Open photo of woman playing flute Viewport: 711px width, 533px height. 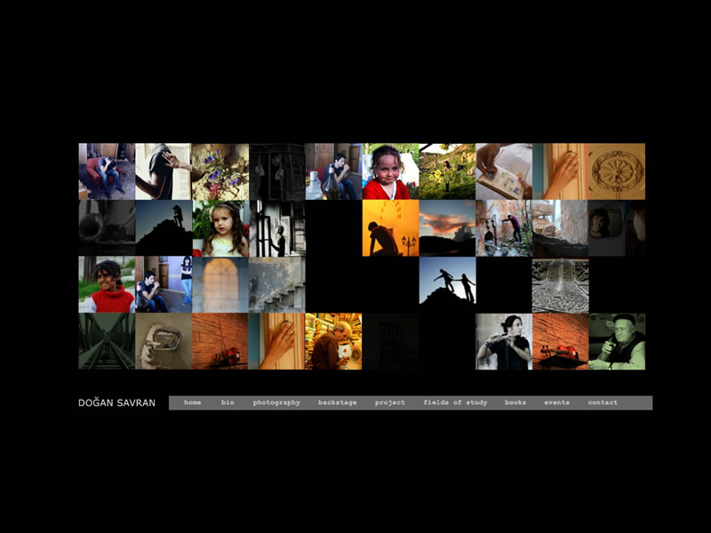point(504,341)
